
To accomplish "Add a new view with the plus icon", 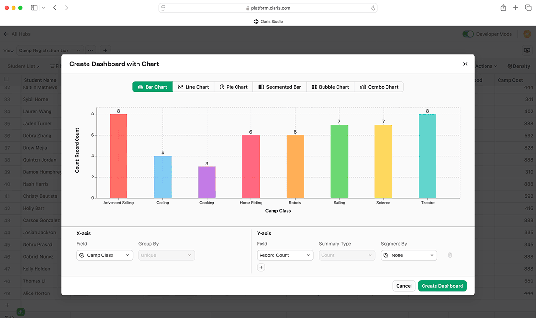I will click(x=105, y=50).
